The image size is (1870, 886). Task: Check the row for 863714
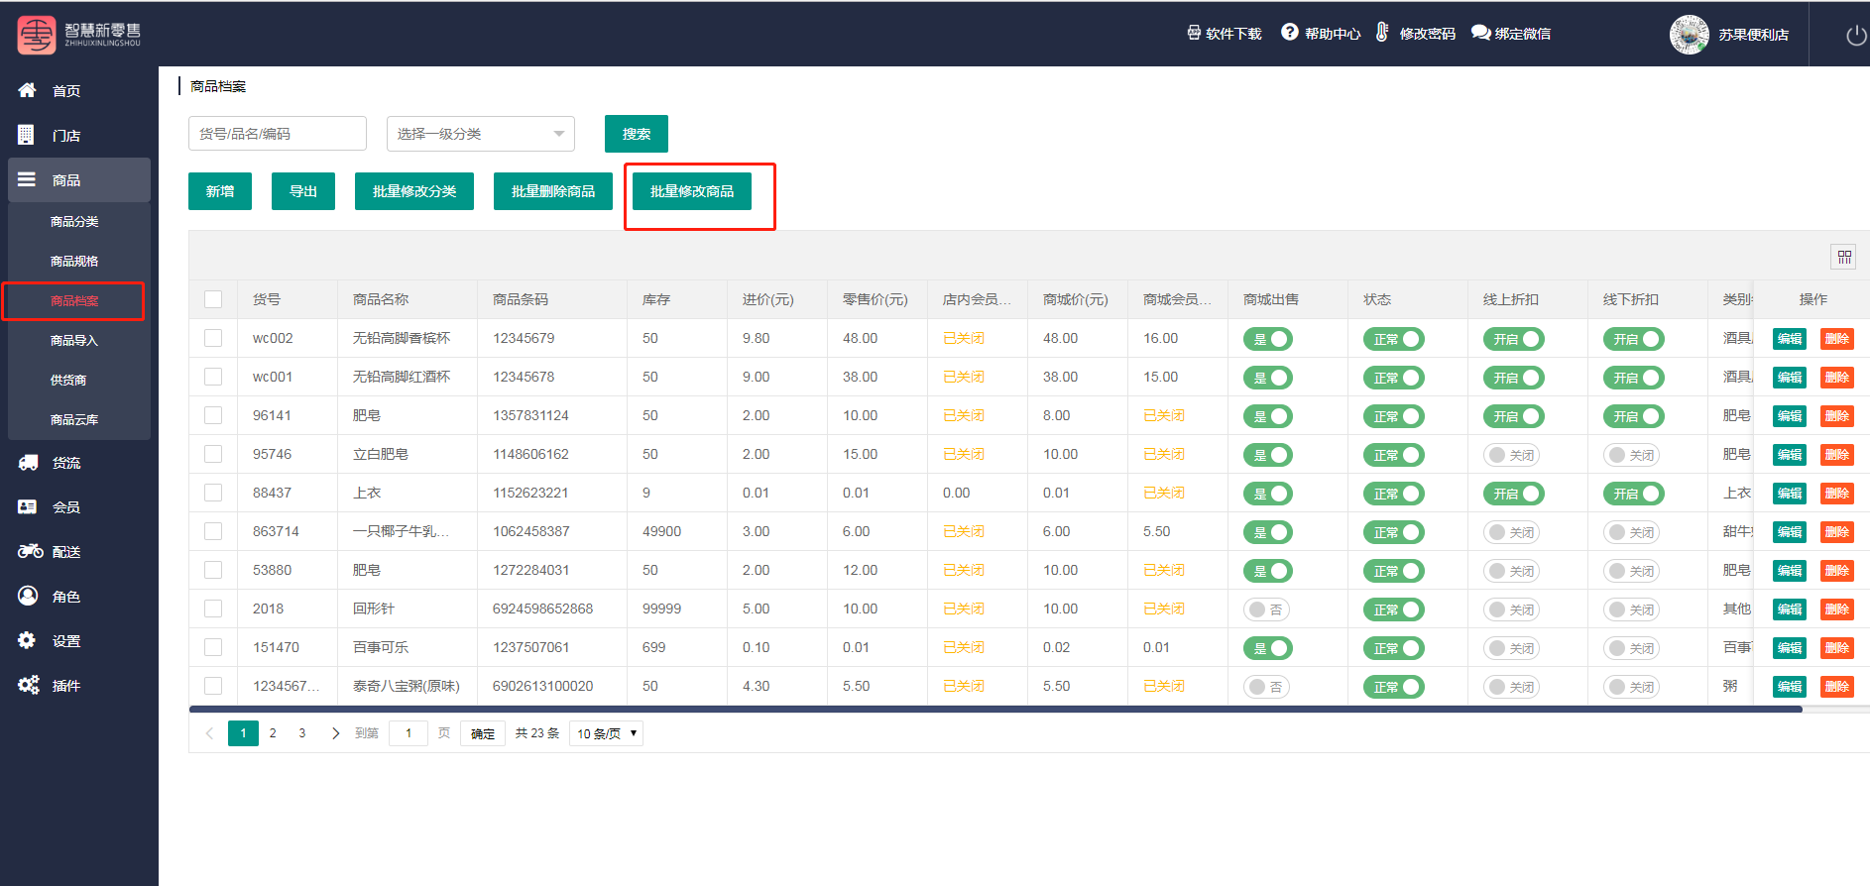(x=213, y=531)
